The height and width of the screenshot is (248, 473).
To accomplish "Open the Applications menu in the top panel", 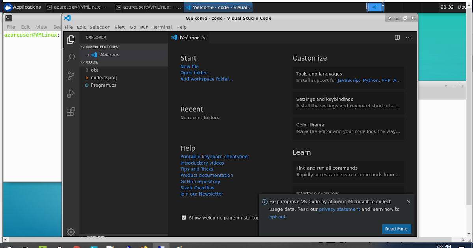I will tap(24, 7).
